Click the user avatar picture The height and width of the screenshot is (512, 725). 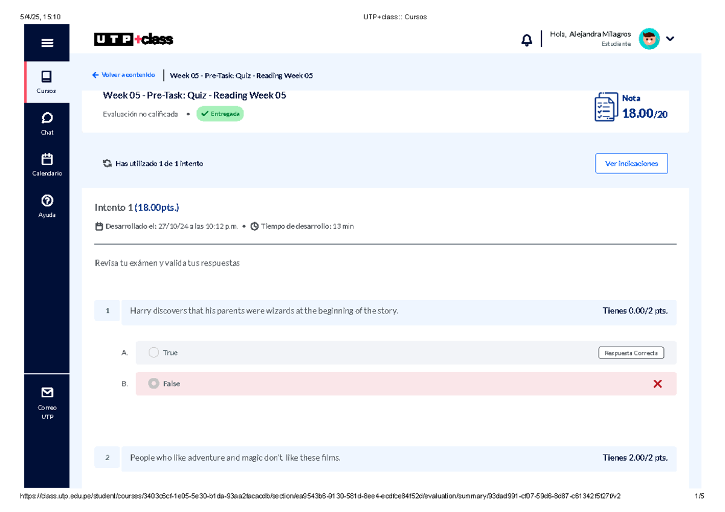pyautogui.click(x=649, y=39)
